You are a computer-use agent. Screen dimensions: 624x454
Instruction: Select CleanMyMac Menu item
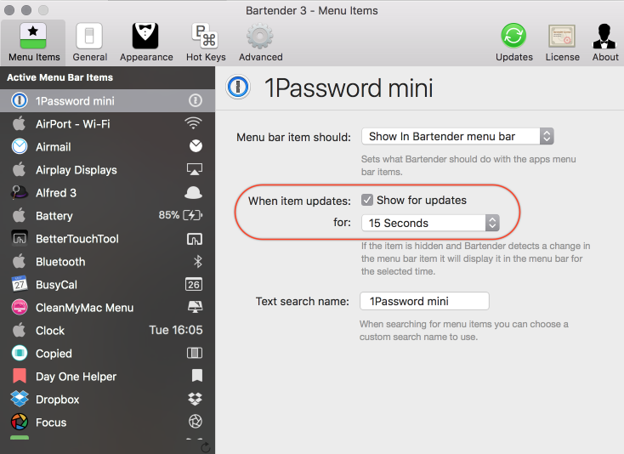(x=107, y=308)
